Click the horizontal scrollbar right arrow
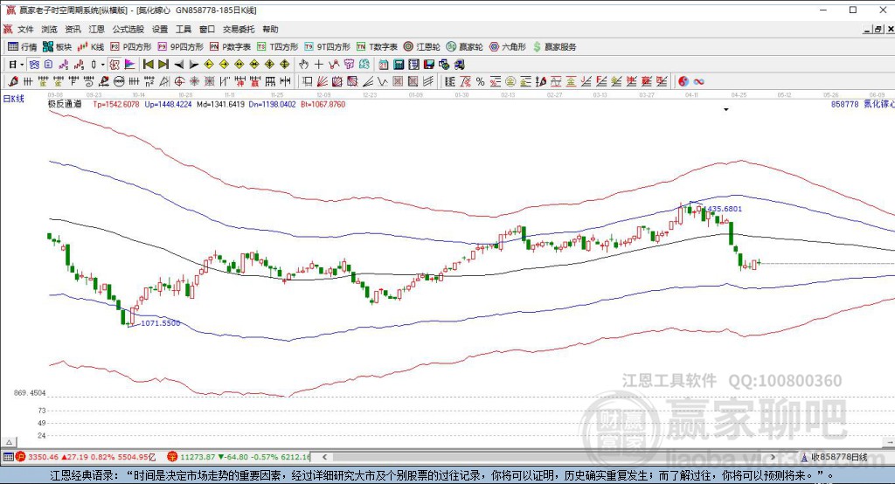The image size is (895, 484). (x=774, y=457)
